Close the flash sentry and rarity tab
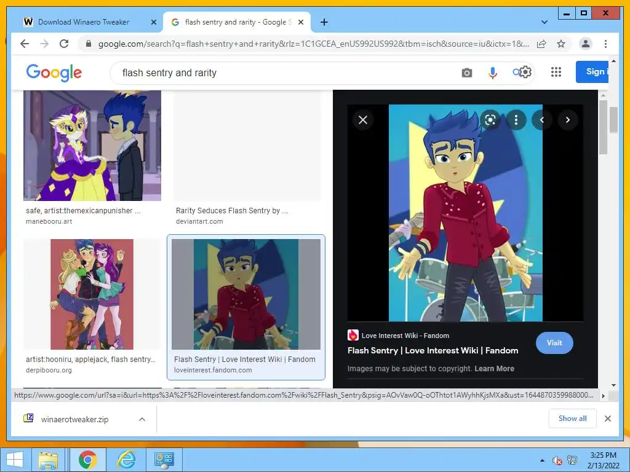630x472 pixels. (x=300, y=22)
